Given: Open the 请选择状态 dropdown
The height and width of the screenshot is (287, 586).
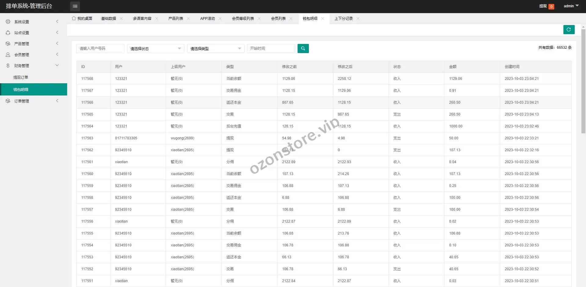Looking at the screenshot, I should tap(155, 48).
